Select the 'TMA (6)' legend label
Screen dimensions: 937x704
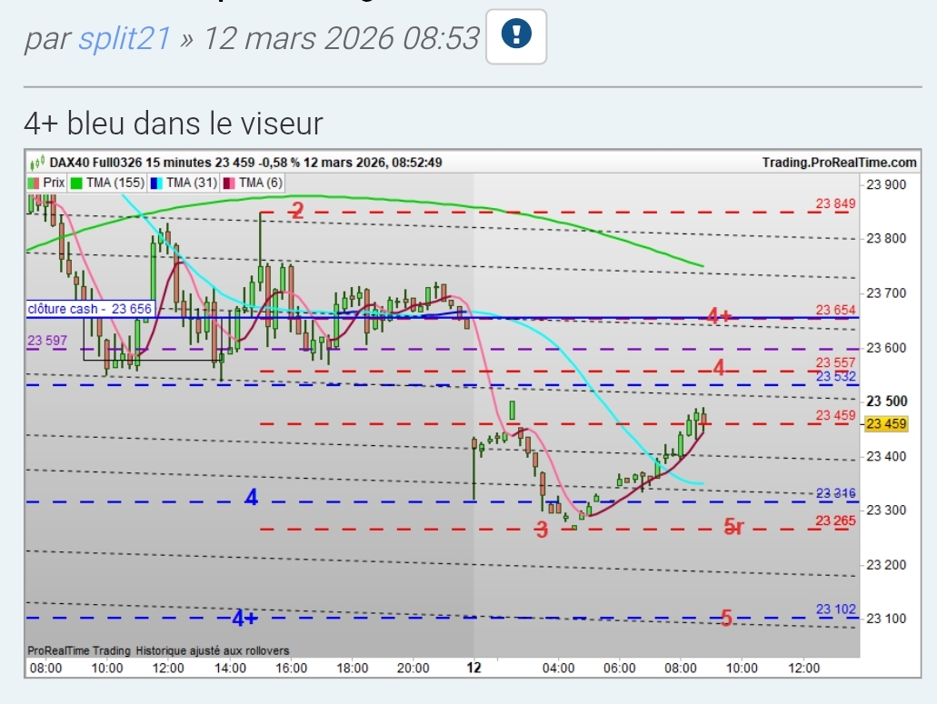[261, 183]
